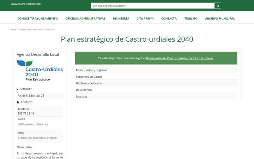
Task: Click the 'Agencia Desarrollo Local' heading
Action: (x=38, y=54)
